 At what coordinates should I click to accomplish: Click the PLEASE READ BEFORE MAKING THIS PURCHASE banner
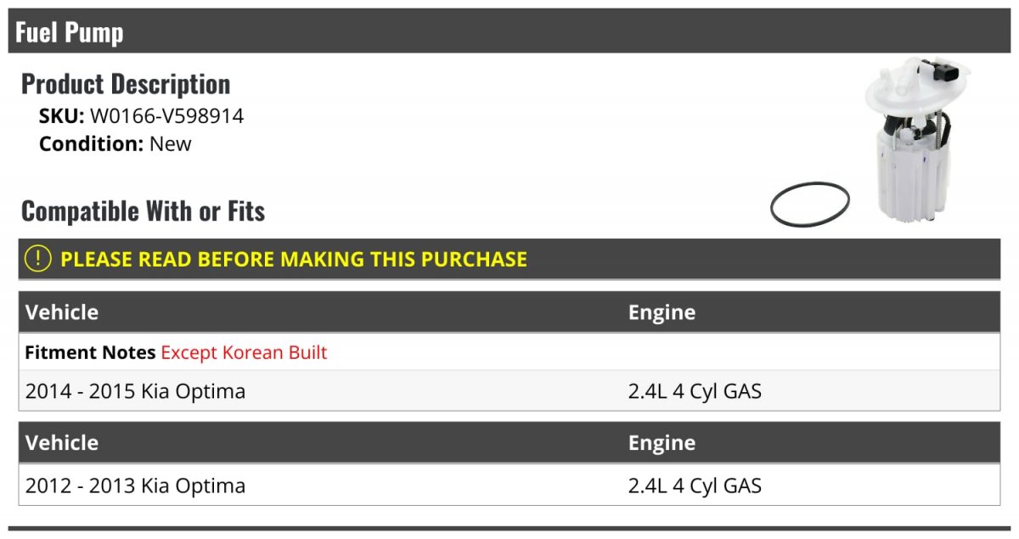pyautogui.click(x=509, y=259)
